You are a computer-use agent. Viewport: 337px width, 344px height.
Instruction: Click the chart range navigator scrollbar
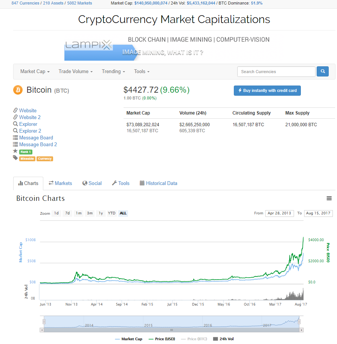(171, 330)
